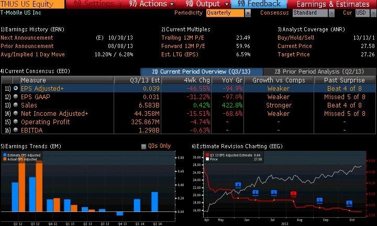
Task: Click the Earnings & Estimates title
Action: pyautogui.click(x=333, y=4)
